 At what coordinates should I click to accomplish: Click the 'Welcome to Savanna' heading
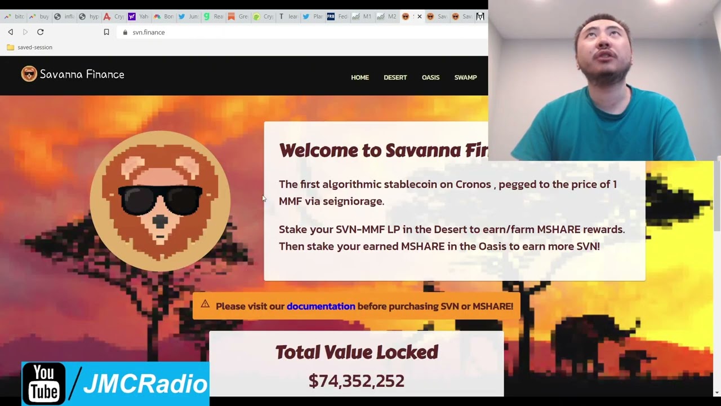click(x=383, y=151)
